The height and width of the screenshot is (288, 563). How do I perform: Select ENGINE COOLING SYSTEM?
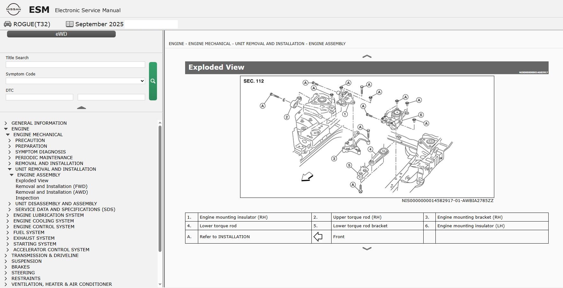43,221
